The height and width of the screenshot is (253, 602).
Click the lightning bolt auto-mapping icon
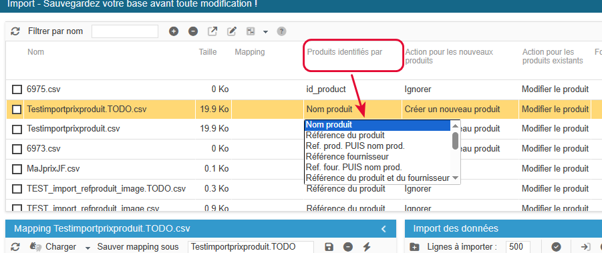pos(367,247)
